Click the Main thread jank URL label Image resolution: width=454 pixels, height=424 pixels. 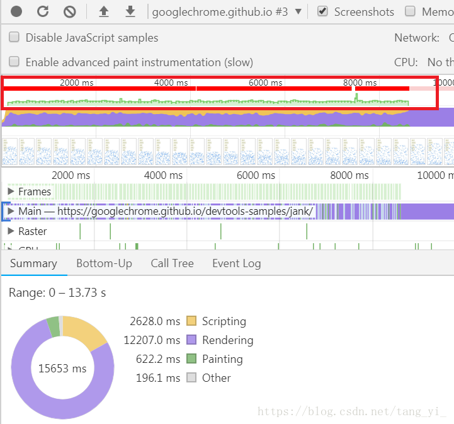tap(166, 211)
